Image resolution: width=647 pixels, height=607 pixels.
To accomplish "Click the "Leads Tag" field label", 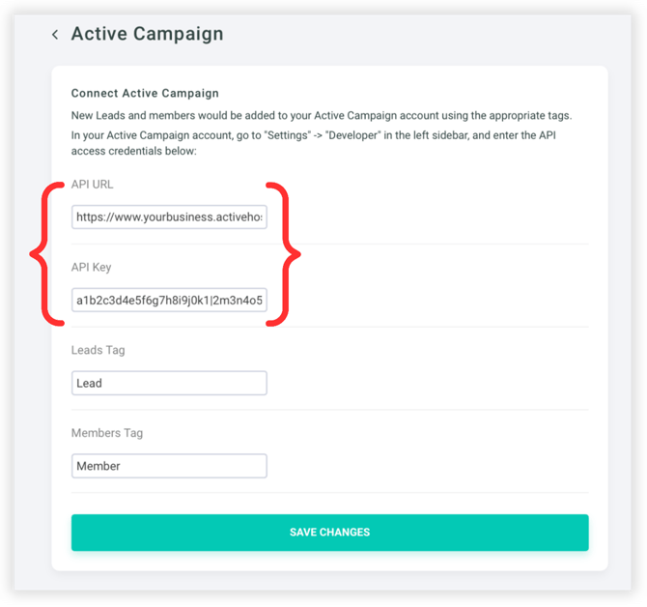I will tap(98, 350).
